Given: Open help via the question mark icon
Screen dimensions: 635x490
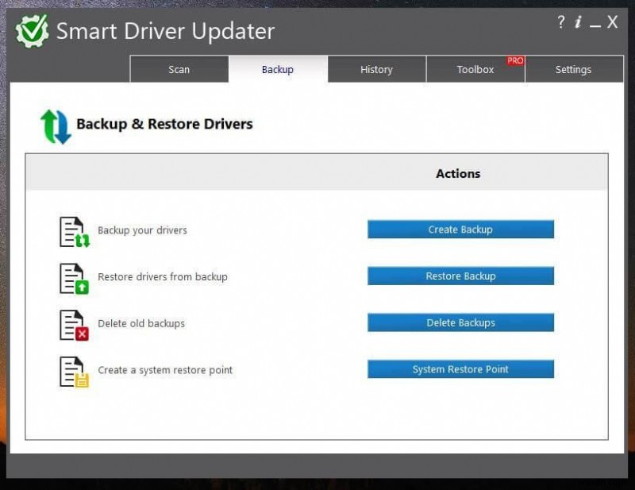Looking at the screenshot, I should (561, 23).
